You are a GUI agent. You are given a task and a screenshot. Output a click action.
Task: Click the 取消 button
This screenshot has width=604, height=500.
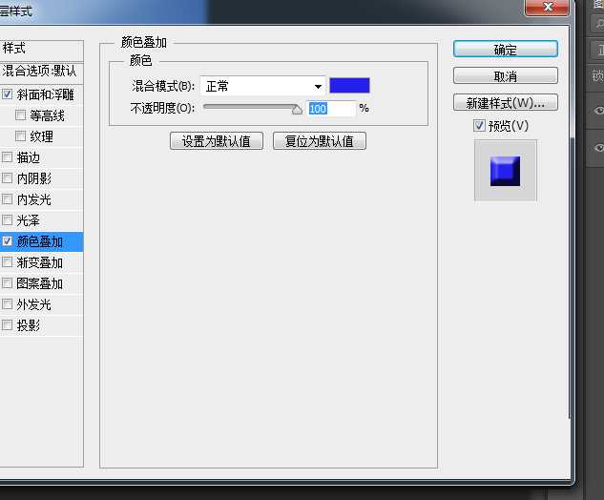click(506, 76)
